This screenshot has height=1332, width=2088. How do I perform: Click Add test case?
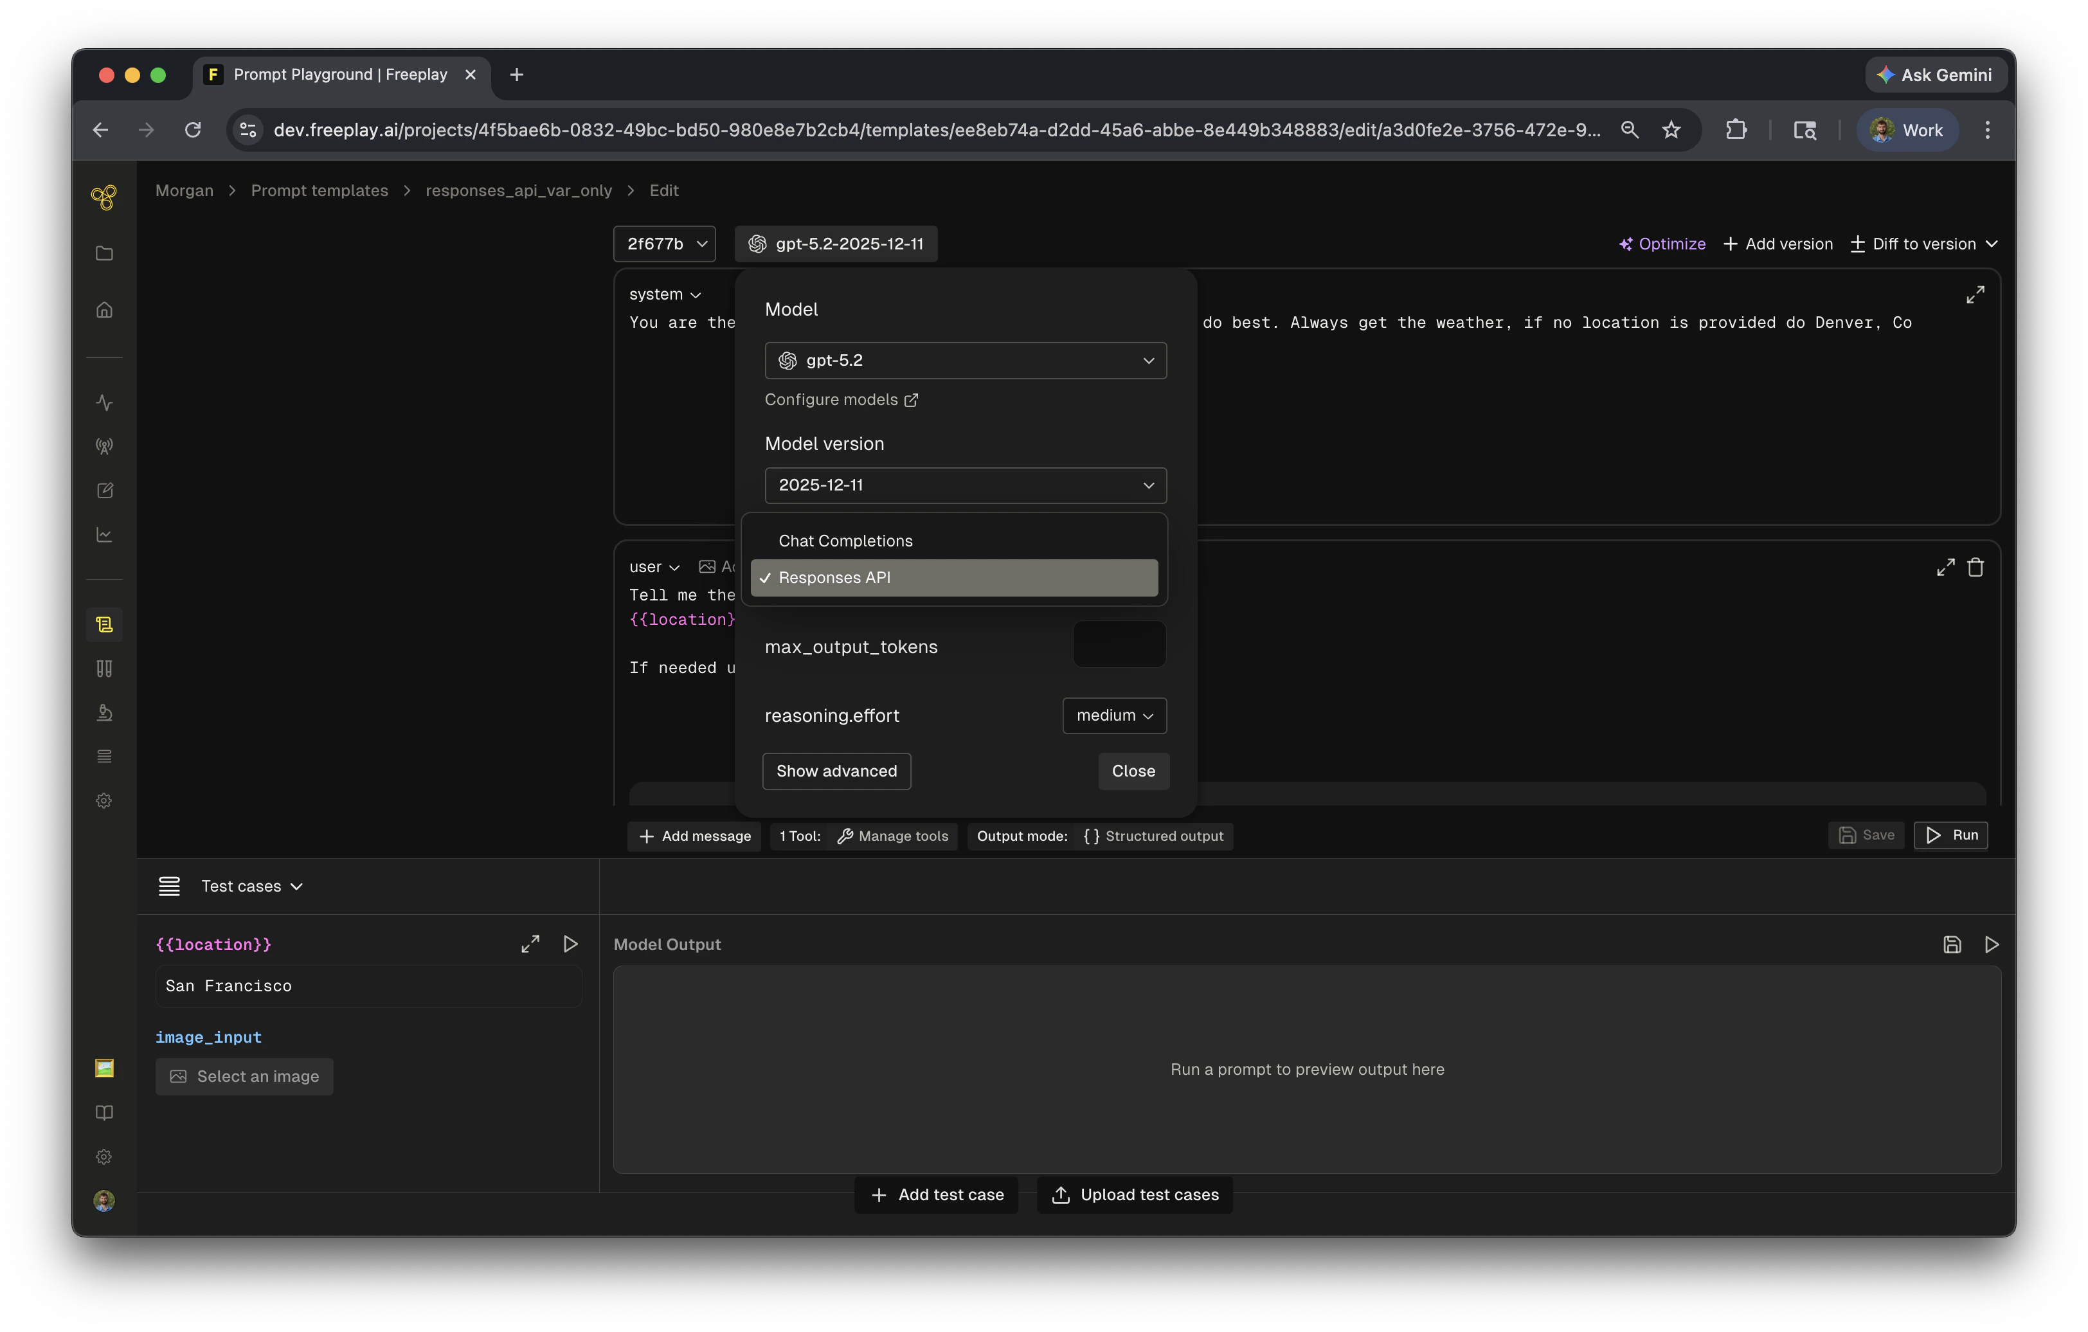tap(937, 1195)
